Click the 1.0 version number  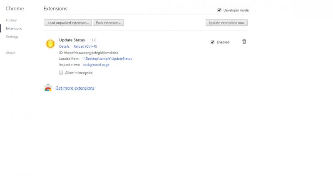tap(94, 40)
